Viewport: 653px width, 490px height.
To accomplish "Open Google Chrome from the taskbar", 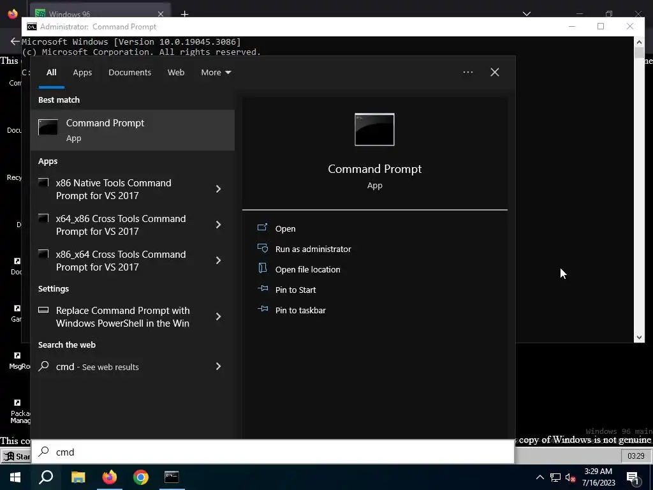I will click(x=141, y=477).
